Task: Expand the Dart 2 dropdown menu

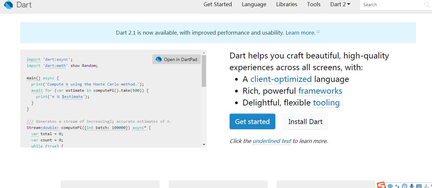Action: (340, 4)
